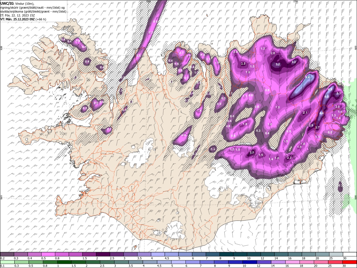357x268 pixels.
Task: Pick the 25 pale grey swatch in upper legend
Action: (x=336, y=254)
